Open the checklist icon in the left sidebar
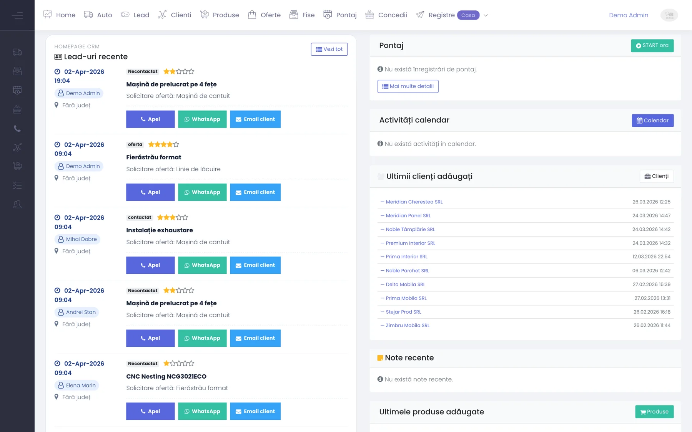Viewport: 692px width, 432px height. (x=17, y=185)
